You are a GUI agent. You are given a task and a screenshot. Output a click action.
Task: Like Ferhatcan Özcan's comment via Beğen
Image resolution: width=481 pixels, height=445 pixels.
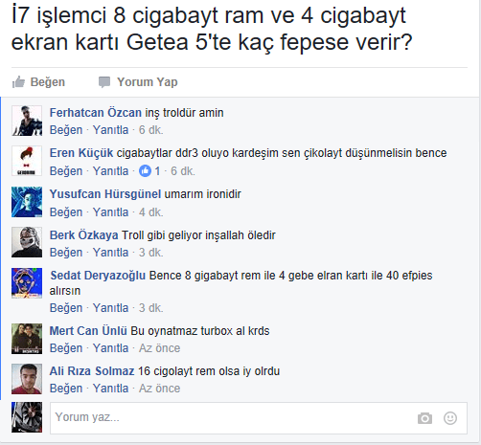(x=66, y=130)
